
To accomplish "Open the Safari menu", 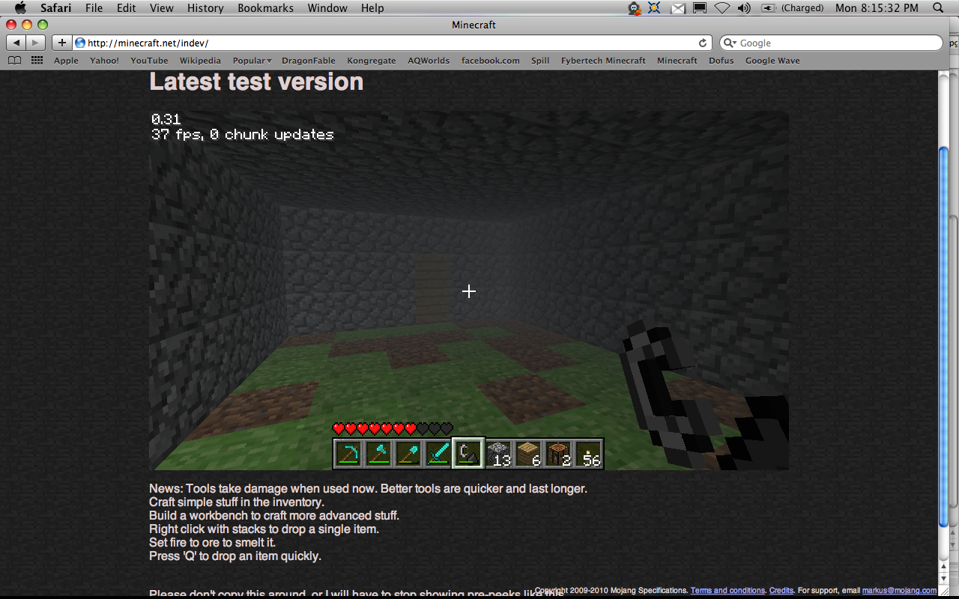I will click(x=56, y=8).
